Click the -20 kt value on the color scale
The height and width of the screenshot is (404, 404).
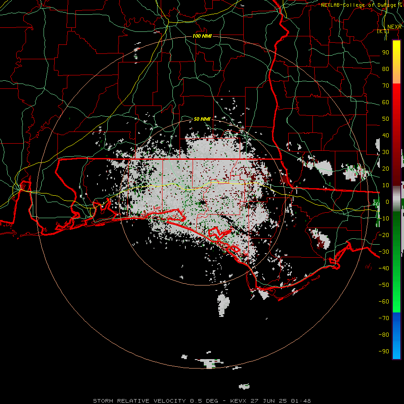click(384, 235)
